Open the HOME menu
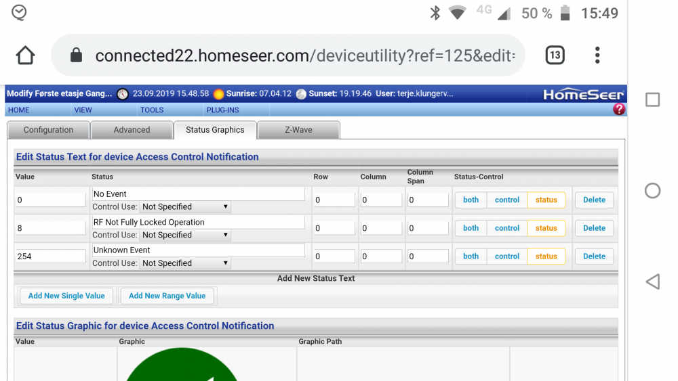The image size is (678, 381). point(18,110)
